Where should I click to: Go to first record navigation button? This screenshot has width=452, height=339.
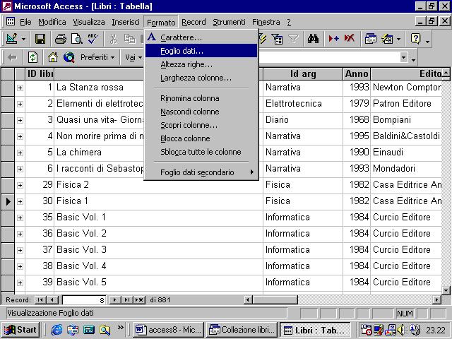(x=40, y=299)
